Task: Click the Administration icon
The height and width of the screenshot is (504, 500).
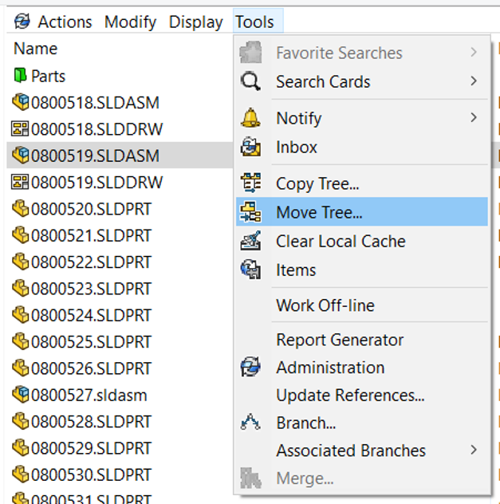Action: 250,368
